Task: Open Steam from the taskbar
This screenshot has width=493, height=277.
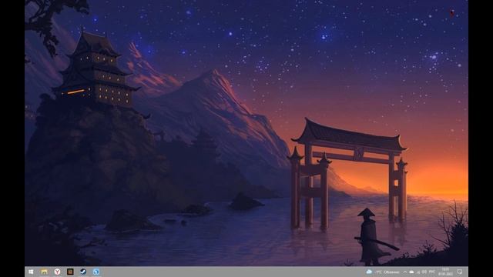Action: click(83, 272)
